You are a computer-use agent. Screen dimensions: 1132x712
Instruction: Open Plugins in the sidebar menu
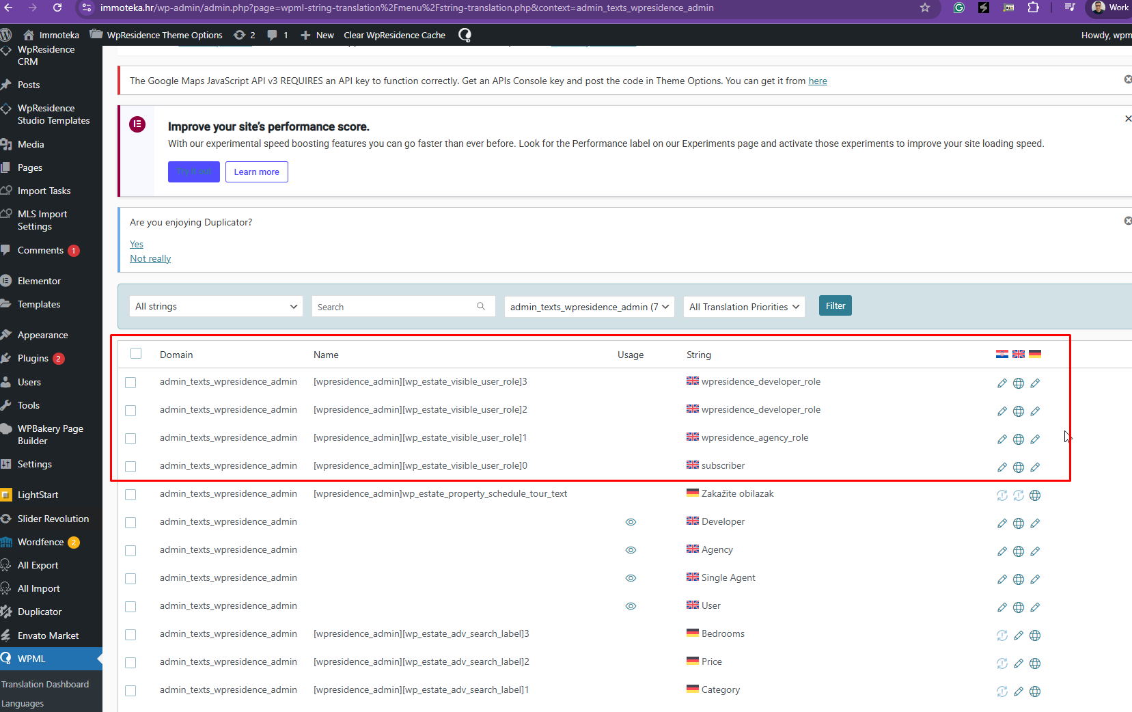coord(33,358)
